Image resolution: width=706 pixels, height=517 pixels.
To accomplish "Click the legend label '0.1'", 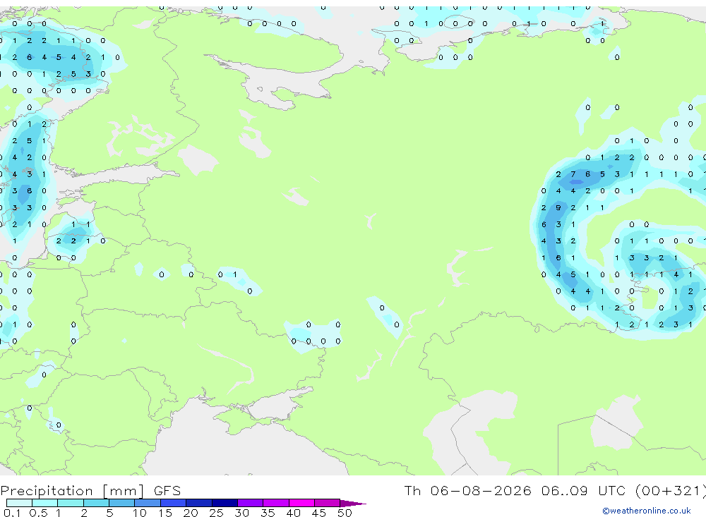I will [12, 513].
